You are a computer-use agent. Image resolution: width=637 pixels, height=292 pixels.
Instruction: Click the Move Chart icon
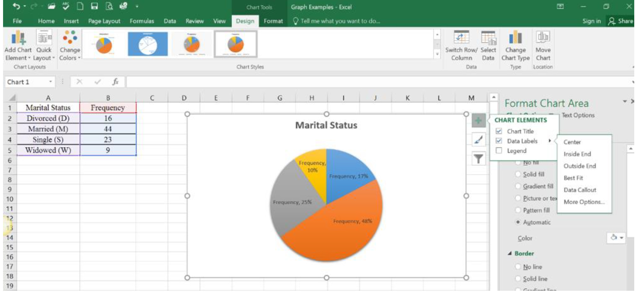tap(543, 46)
